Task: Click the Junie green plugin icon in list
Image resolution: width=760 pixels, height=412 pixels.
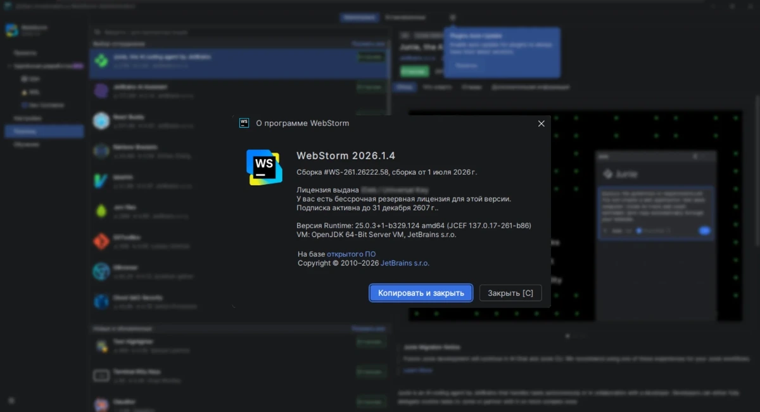Action: pyautogui.click(x=101, y=61)
